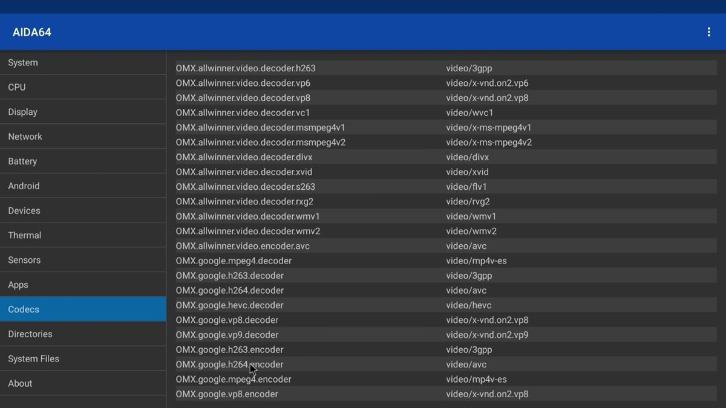Go to the Apps section

tap(83, 285)
